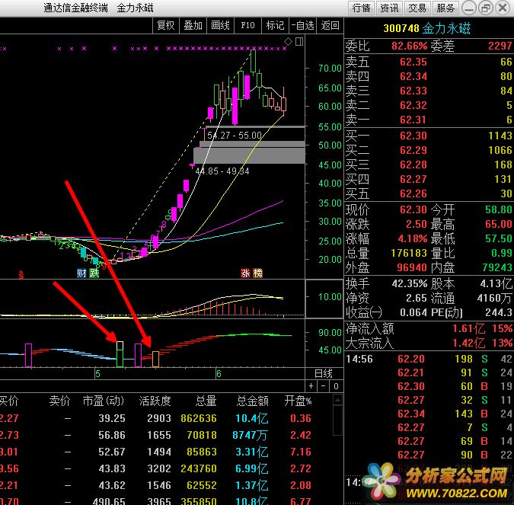514x505 pixels.
Task: Sort list by 活跃度 column
Action: point(155,401)
